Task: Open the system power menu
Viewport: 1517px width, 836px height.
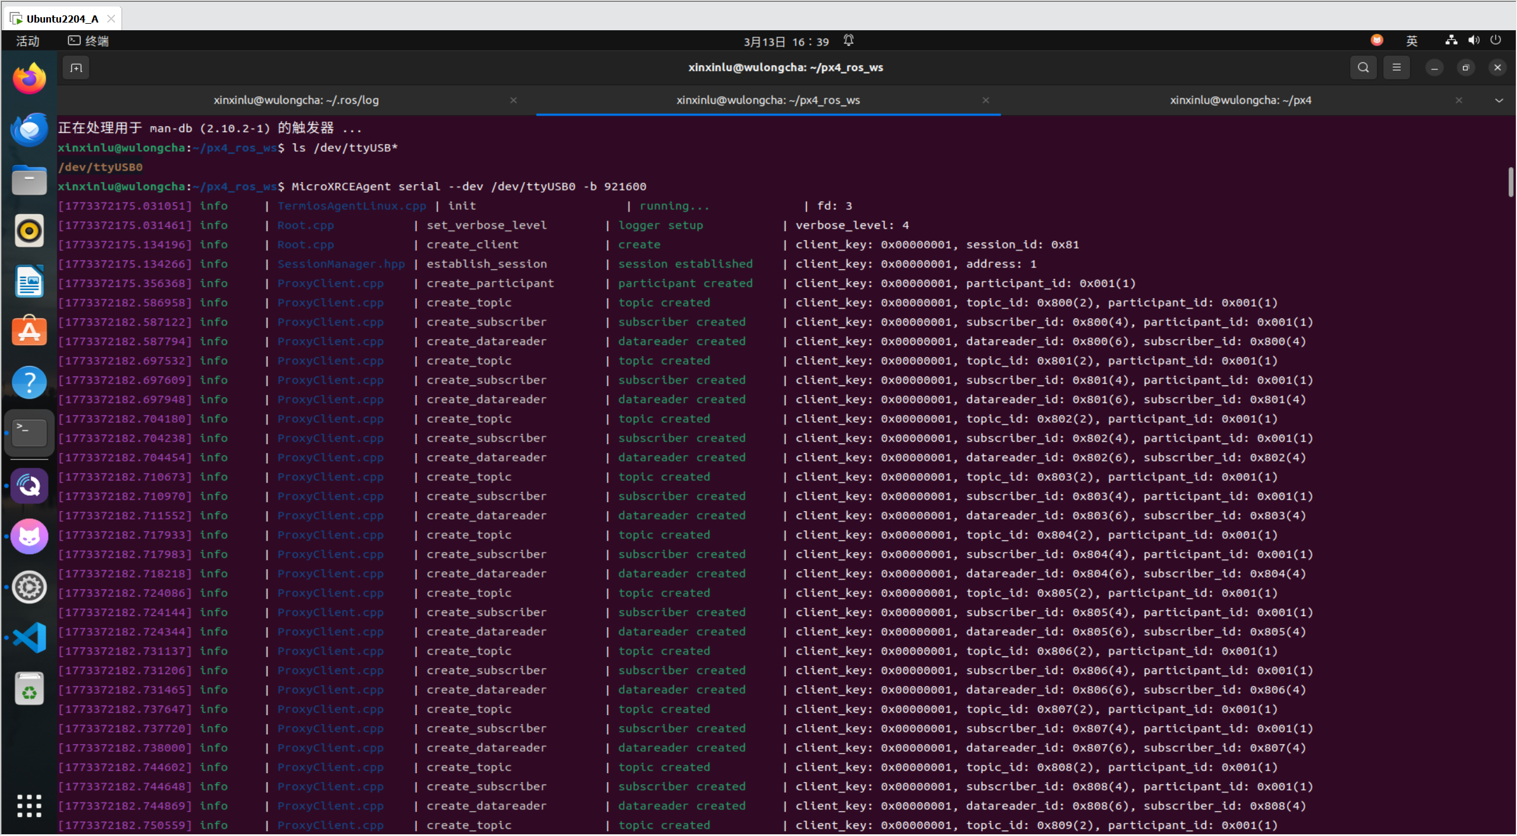Action: click(1495, 40)
